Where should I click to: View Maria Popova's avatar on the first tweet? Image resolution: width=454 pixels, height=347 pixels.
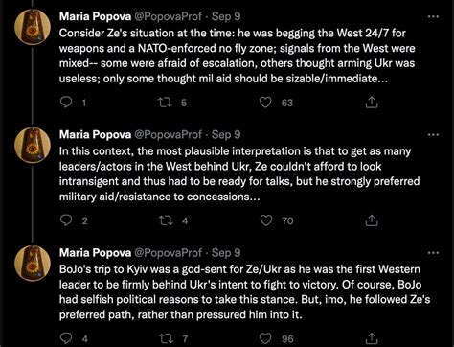pyautogui.click(x=33, y=27)
